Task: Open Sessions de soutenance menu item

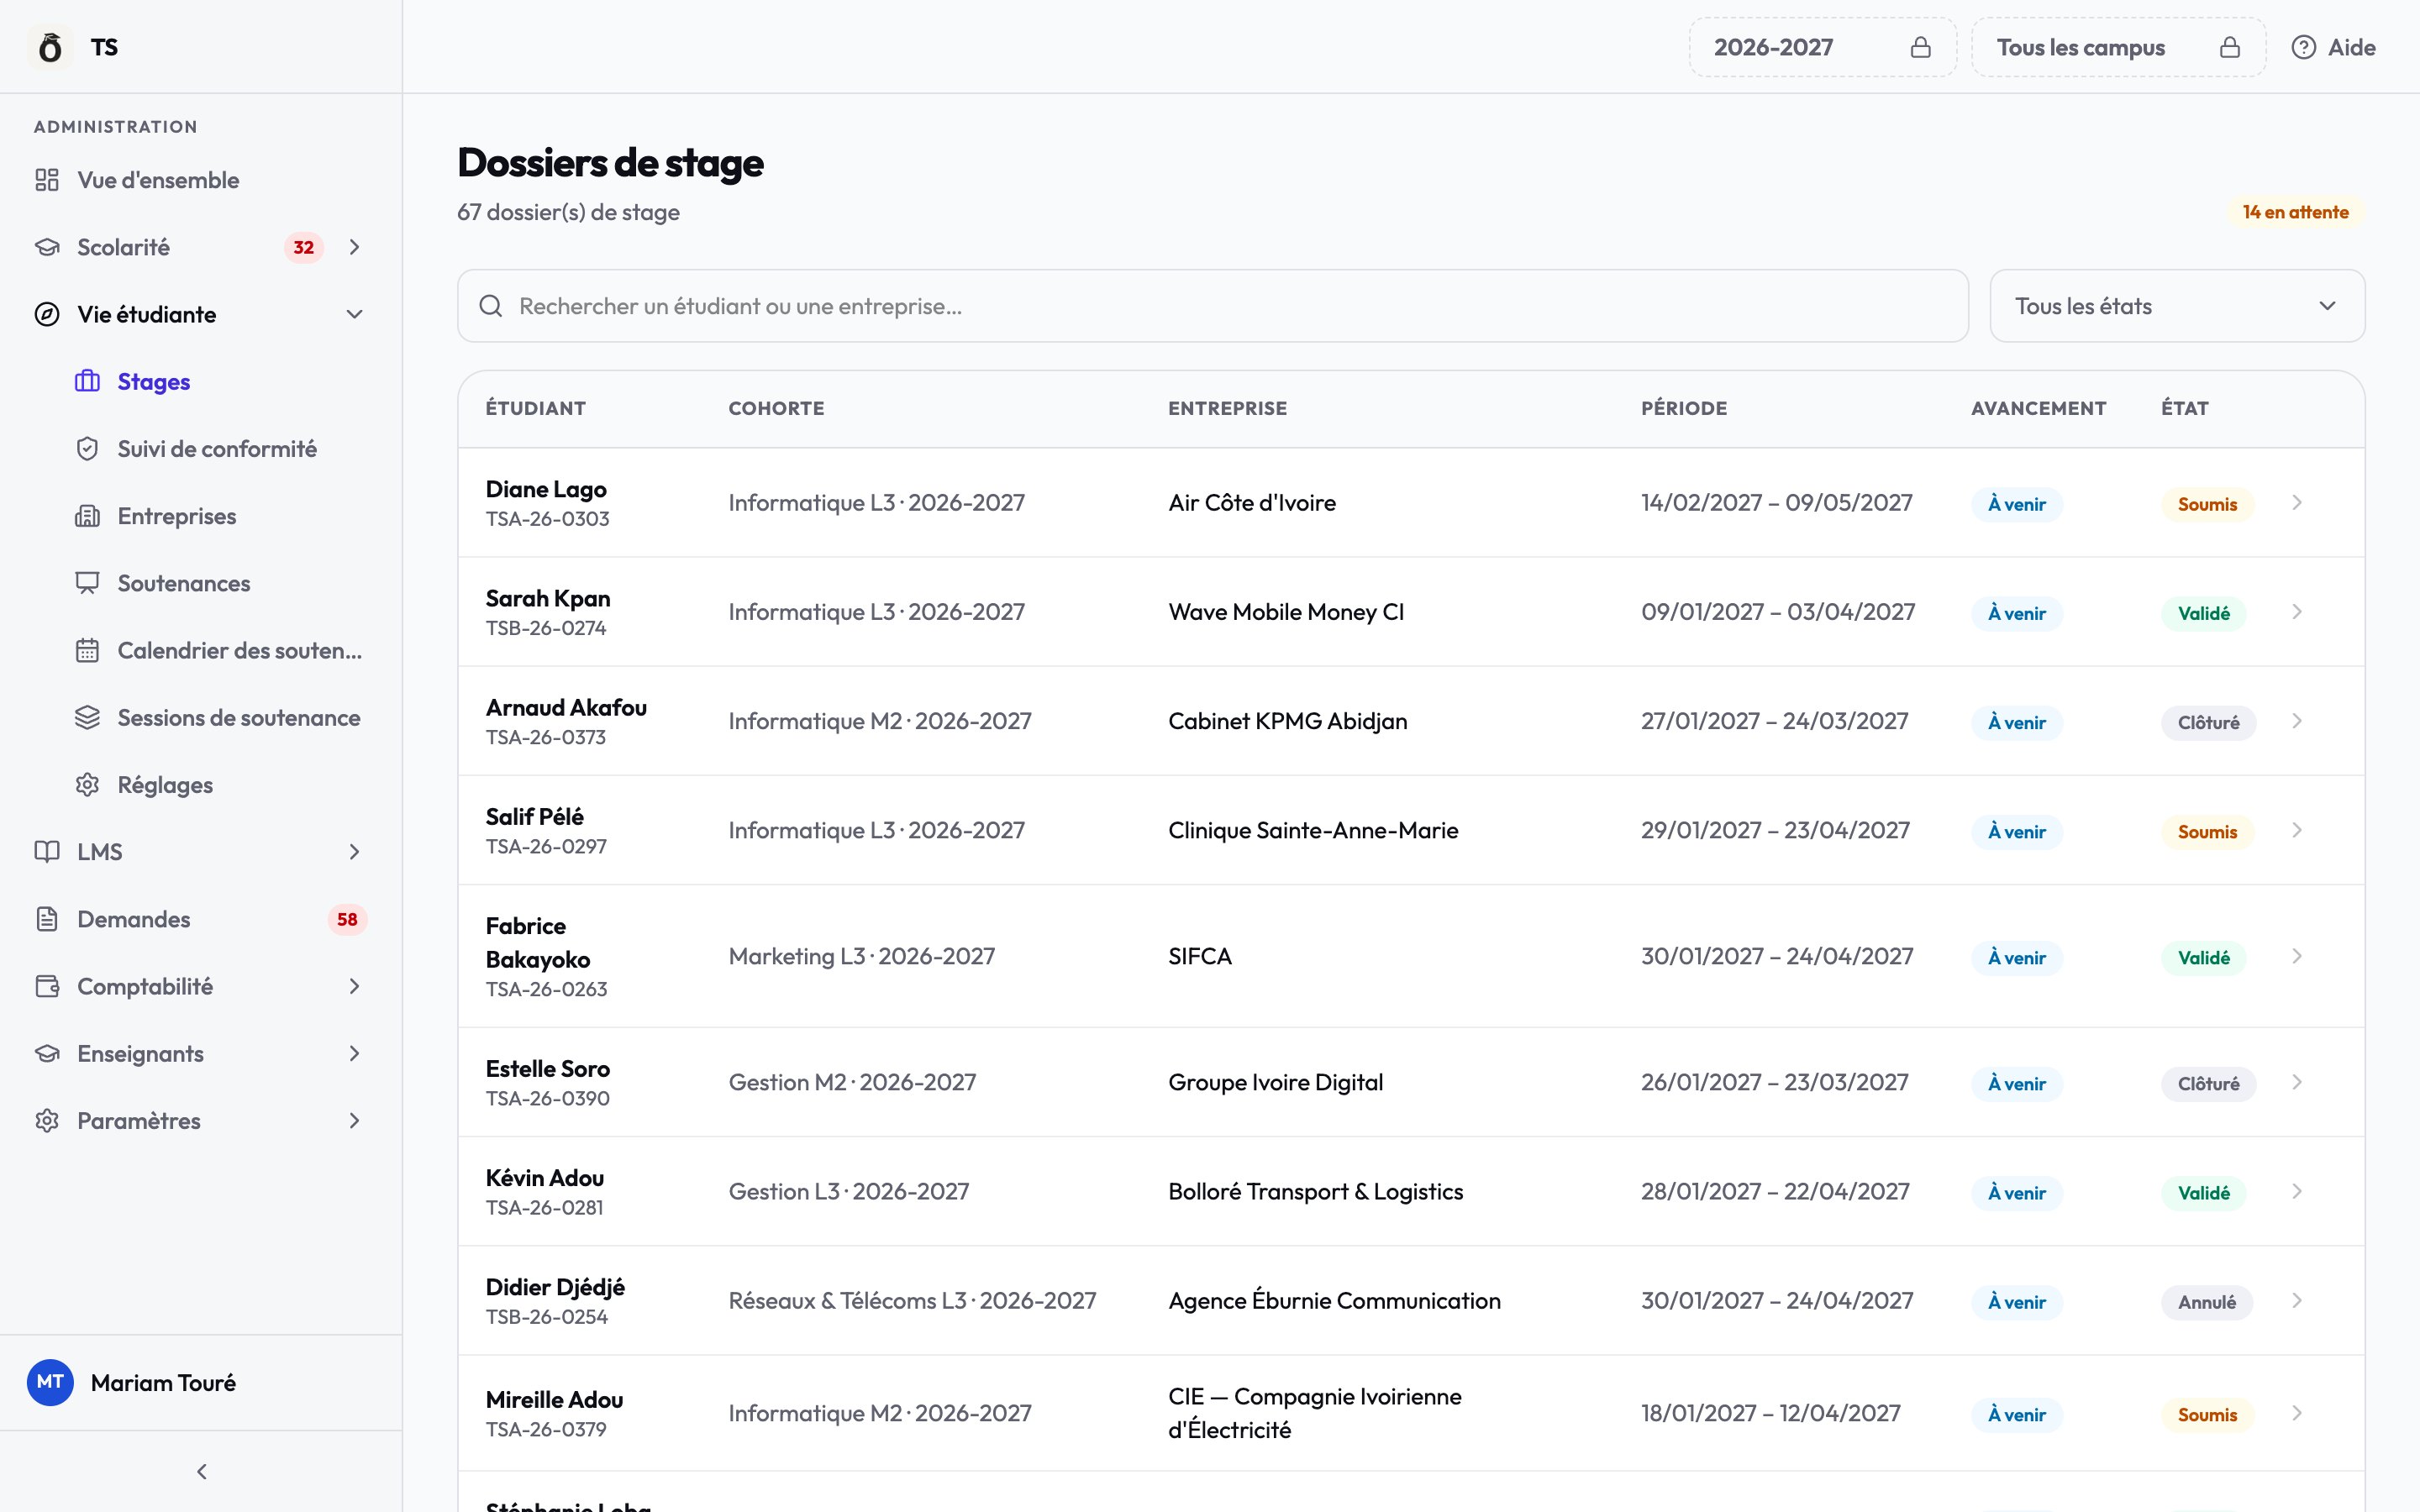Action: point(218,717)
